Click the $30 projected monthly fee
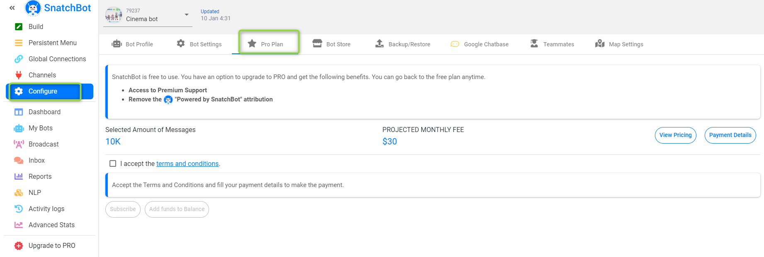This screenshot has height=257, width=764. 389,142
